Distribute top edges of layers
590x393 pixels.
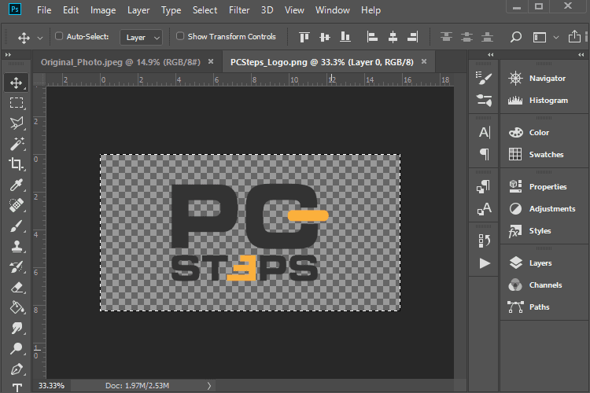(x=446, y=37)
